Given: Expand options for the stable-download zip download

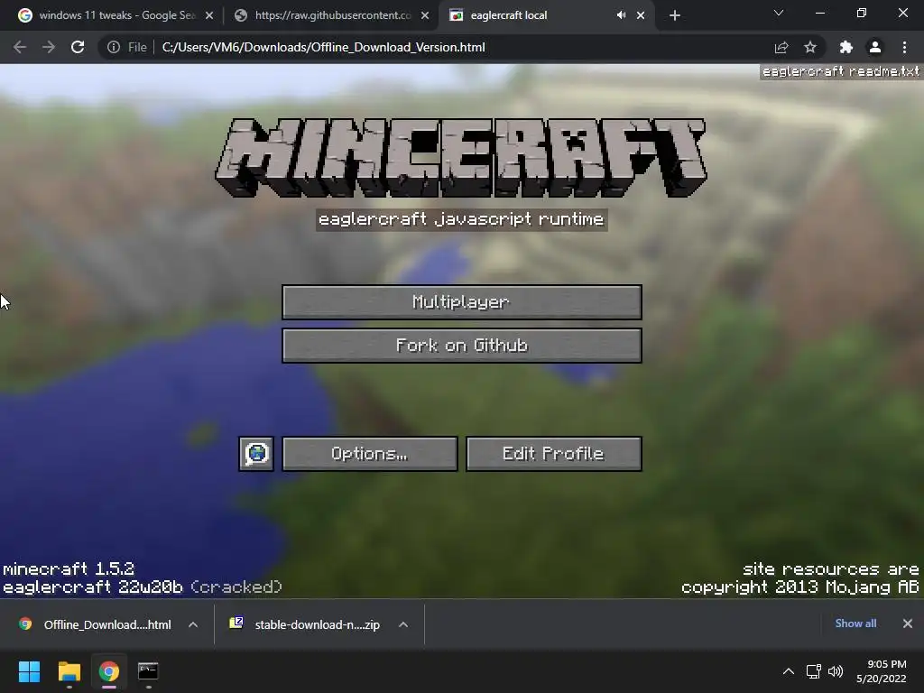Looking at the screenshot, I should coord(403,624).
